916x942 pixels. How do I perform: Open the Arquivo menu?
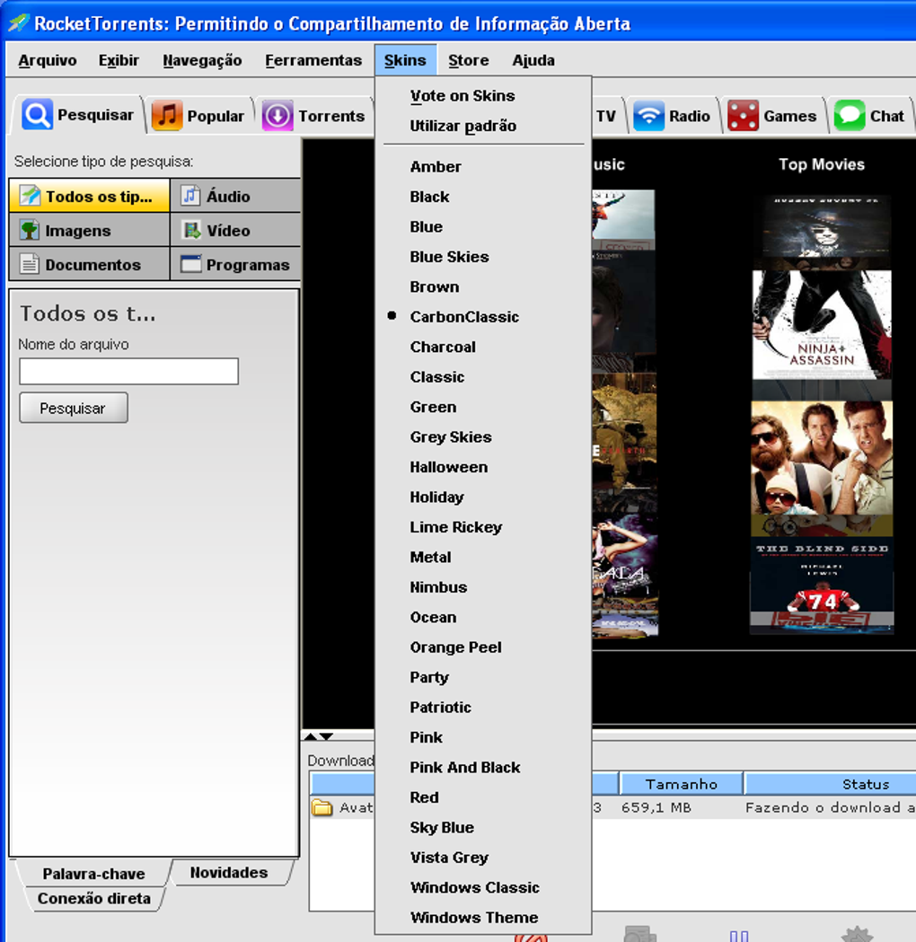48,60
